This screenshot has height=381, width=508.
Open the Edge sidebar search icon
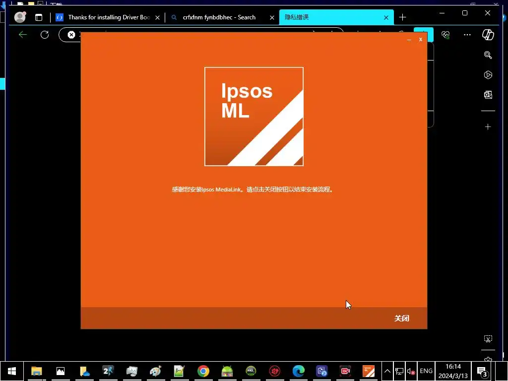pyautogui.click(x=488, y=55)
